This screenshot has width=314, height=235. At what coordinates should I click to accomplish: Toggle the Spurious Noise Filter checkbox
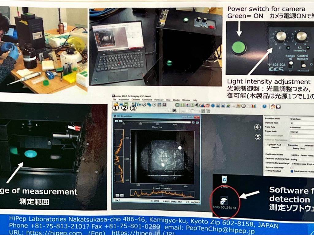click(x=292, y=168)
